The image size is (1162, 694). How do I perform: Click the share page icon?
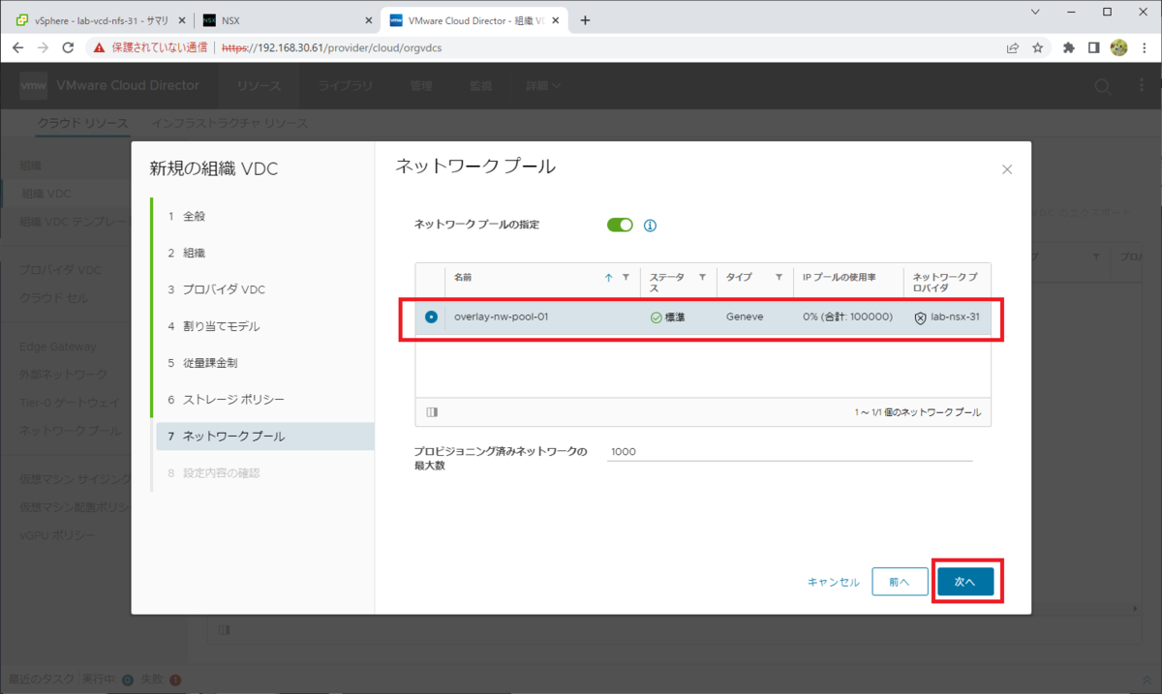(x=1013, y=47)
